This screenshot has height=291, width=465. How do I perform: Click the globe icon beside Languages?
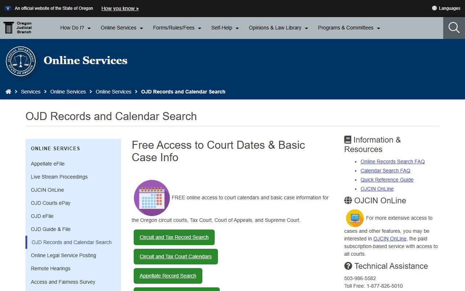point(434,8)
